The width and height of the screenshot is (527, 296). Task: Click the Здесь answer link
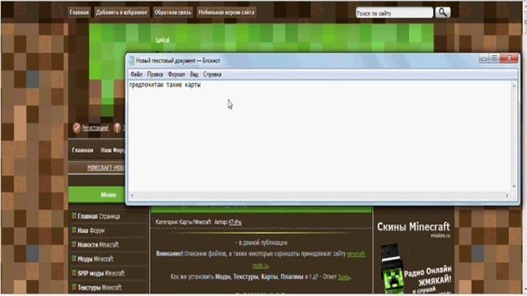pos(344,277)
